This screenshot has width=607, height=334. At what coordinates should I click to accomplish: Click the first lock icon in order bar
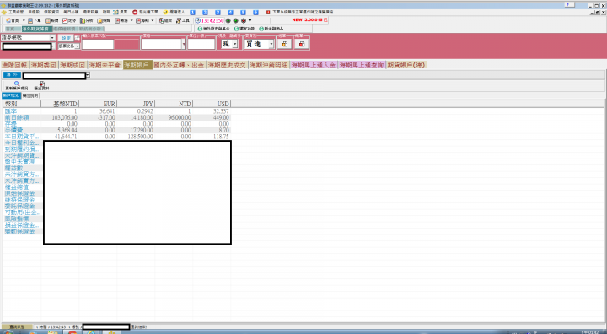(x=285, y=44)
